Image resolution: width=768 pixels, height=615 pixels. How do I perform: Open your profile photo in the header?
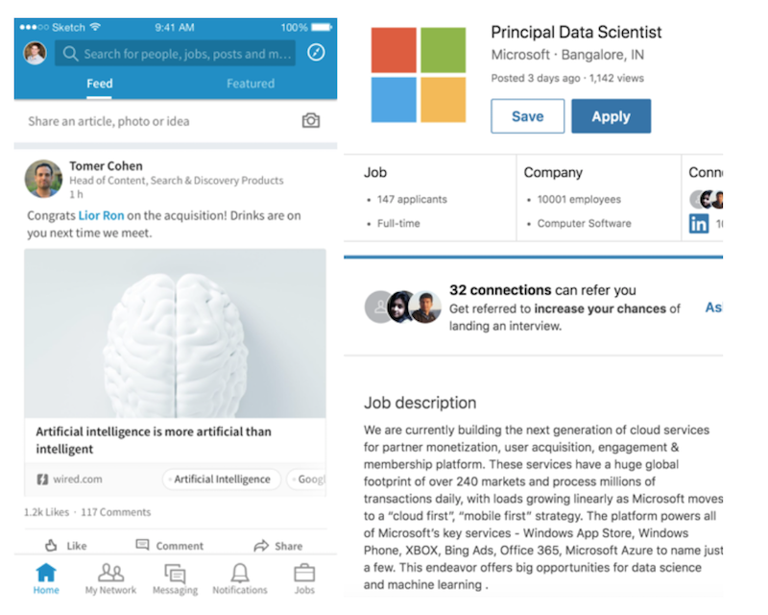36,53
